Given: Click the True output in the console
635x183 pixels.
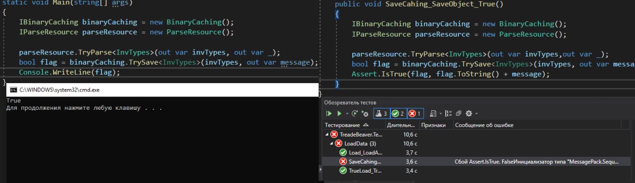Looking at the screenshot, I should [x=13, y=100].
